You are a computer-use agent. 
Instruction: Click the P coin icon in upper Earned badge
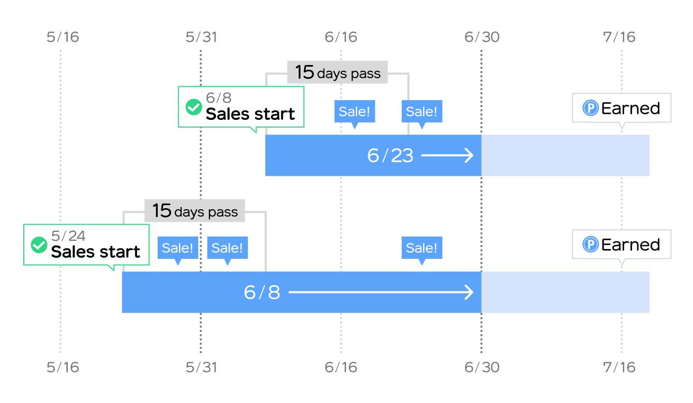point(590,108)
